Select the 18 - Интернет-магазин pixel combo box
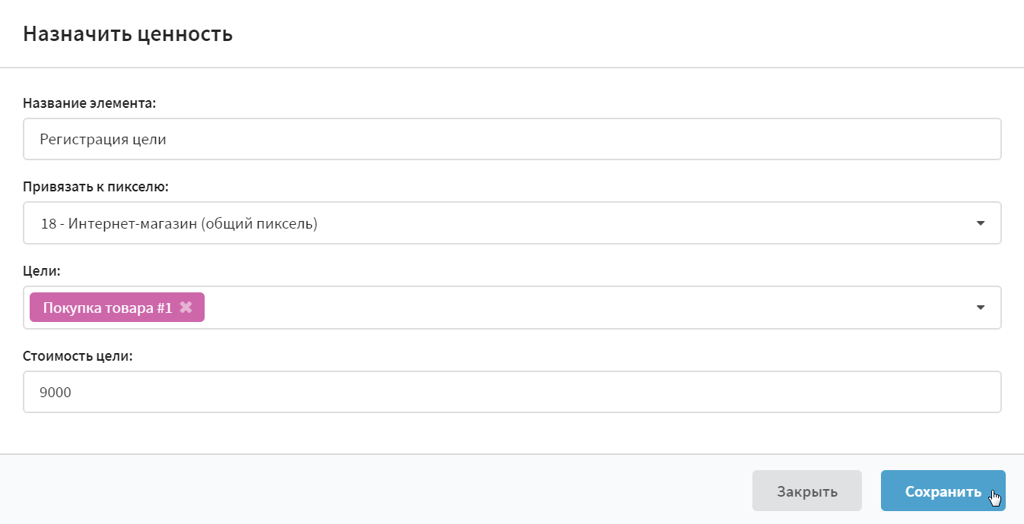 (x=512, y=223)
